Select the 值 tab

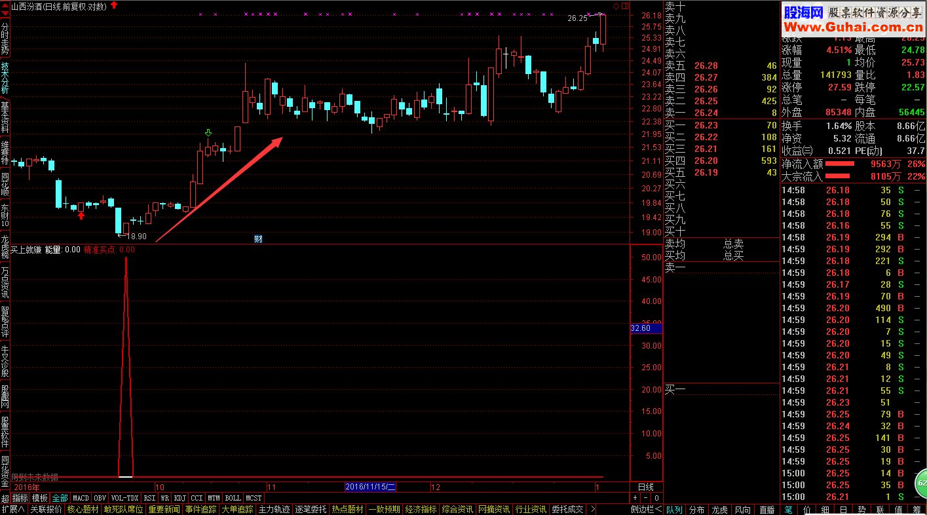coord(898,510)
